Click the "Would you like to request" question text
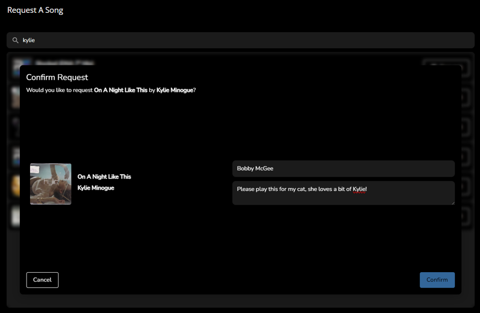Viewport: 480px width, 313px height. [111, 90]
